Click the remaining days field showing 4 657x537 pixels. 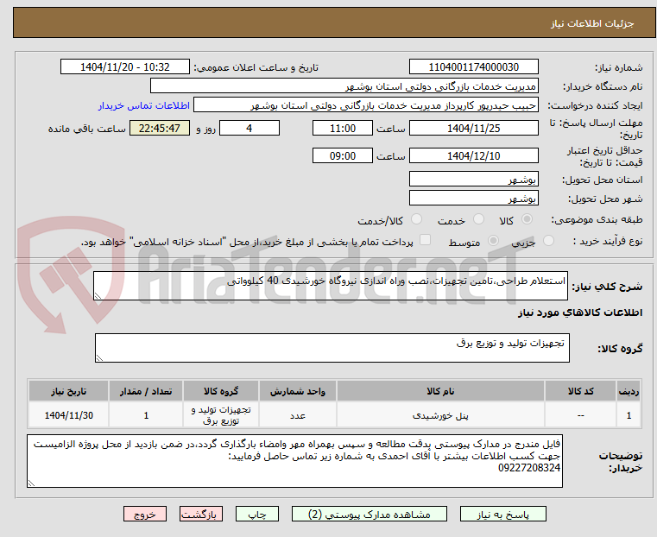click(x=250, y=128)
